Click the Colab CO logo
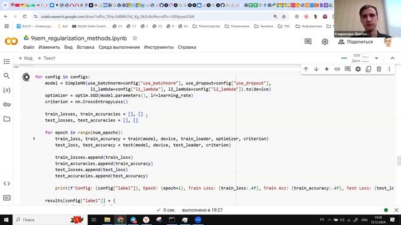 [11, 41]
